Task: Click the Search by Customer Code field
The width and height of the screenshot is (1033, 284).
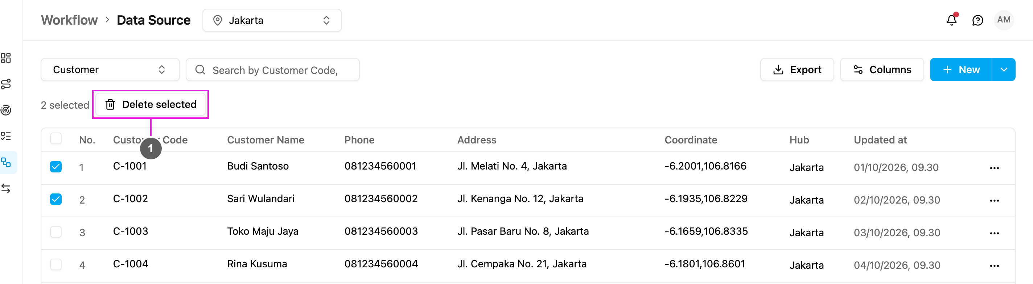Action: 273,70
